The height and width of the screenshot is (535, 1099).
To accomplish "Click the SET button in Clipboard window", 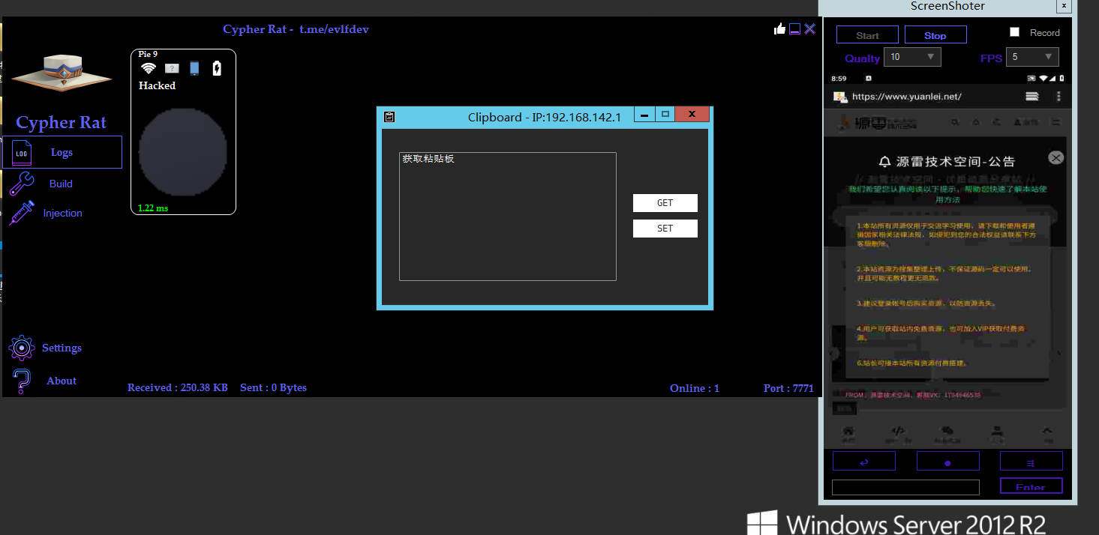I will pyautogui.click(x=665, y=229).
